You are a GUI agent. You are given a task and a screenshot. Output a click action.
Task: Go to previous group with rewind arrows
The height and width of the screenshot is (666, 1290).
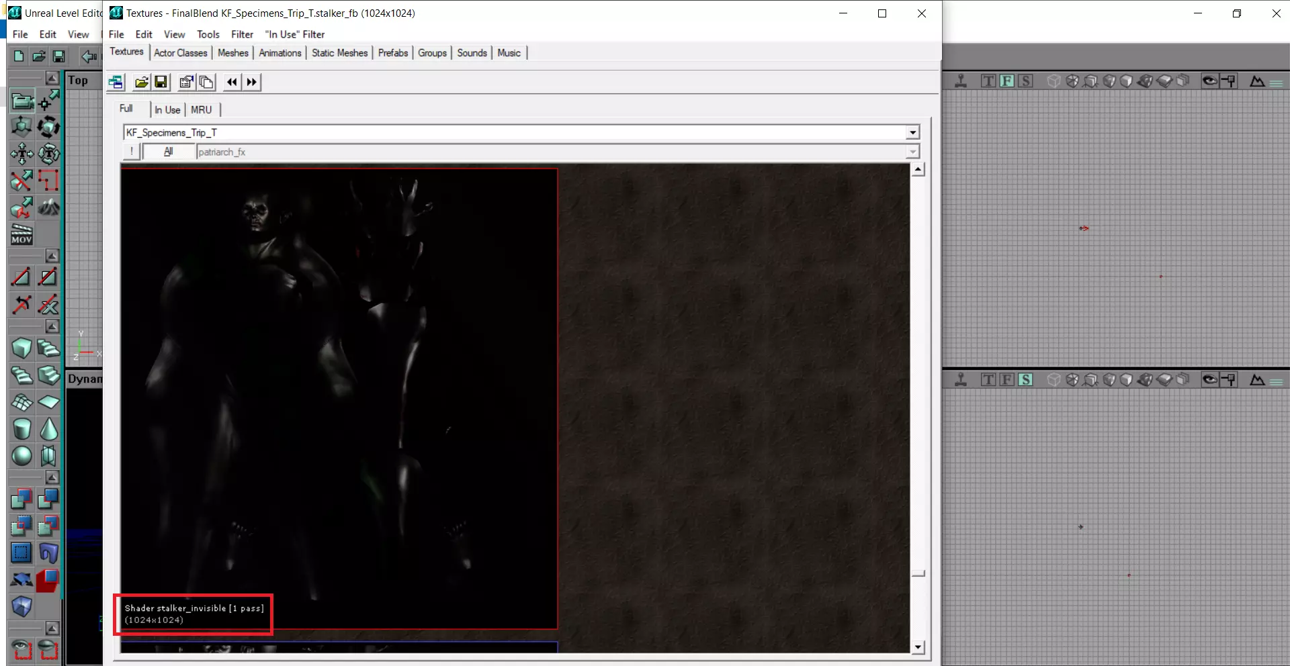pos(232,82)
